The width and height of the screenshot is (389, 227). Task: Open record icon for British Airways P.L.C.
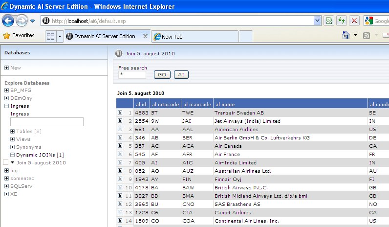tap(120, 187)
